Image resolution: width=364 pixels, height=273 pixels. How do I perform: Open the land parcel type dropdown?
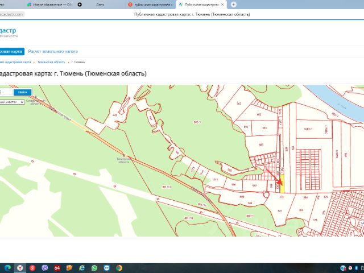(x=13, y=102)
